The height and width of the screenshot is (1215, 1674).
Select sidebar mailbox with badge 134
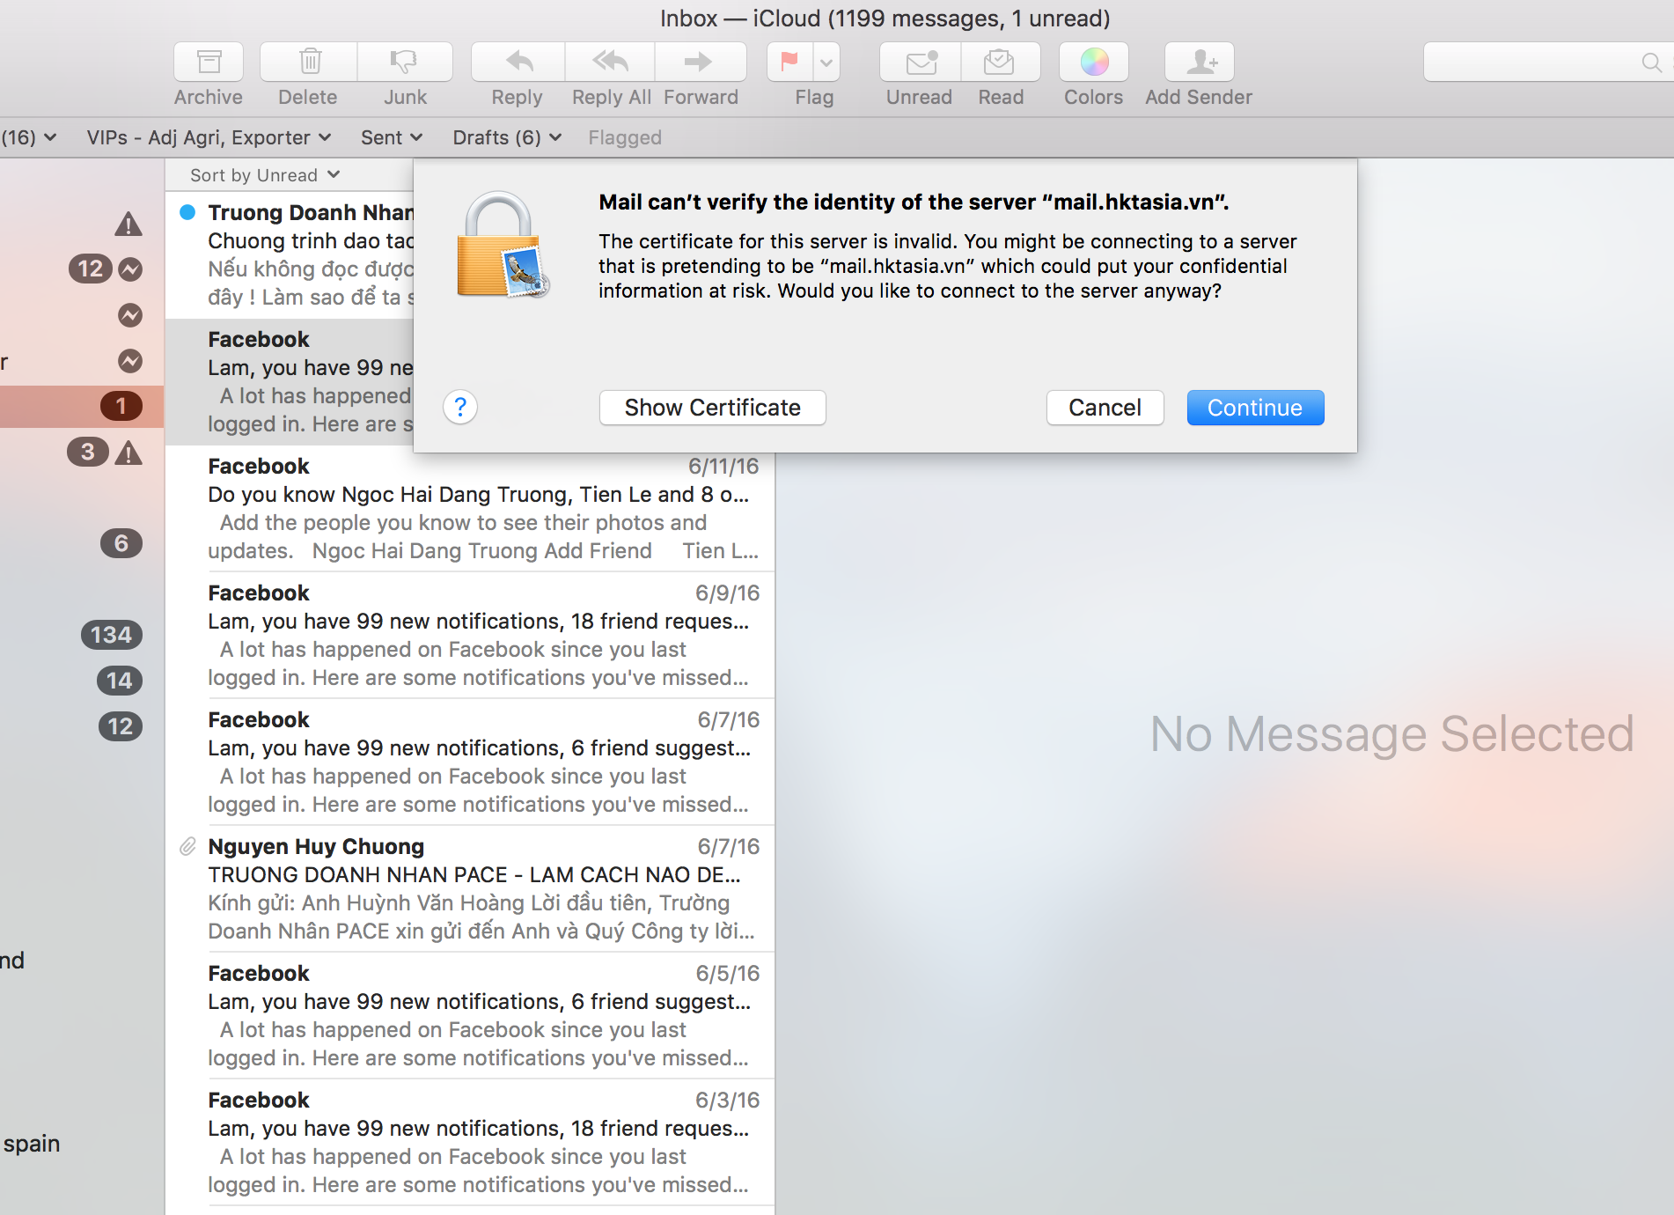[x=82, y=635]
